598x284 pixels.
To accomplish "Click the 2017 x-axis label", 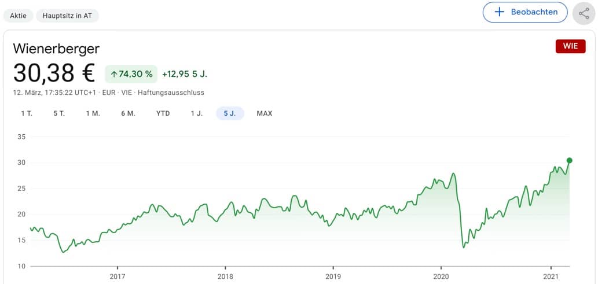I will click(118, 276).
